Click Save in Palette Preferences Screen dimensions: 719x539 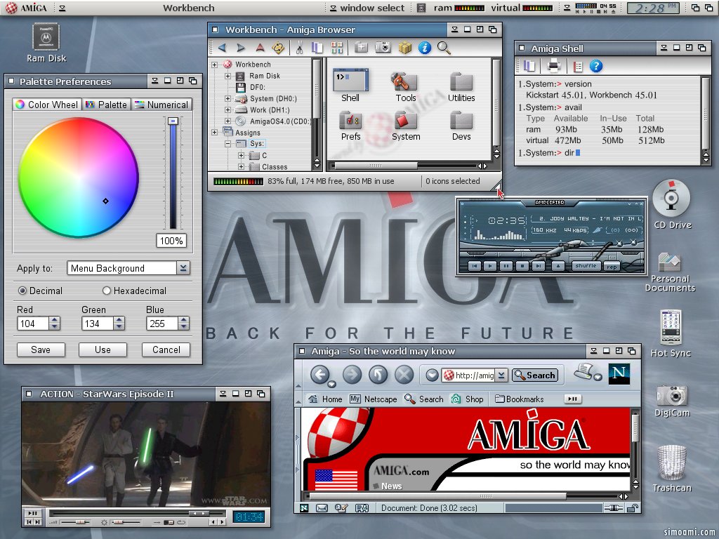(x=41, y=350)
